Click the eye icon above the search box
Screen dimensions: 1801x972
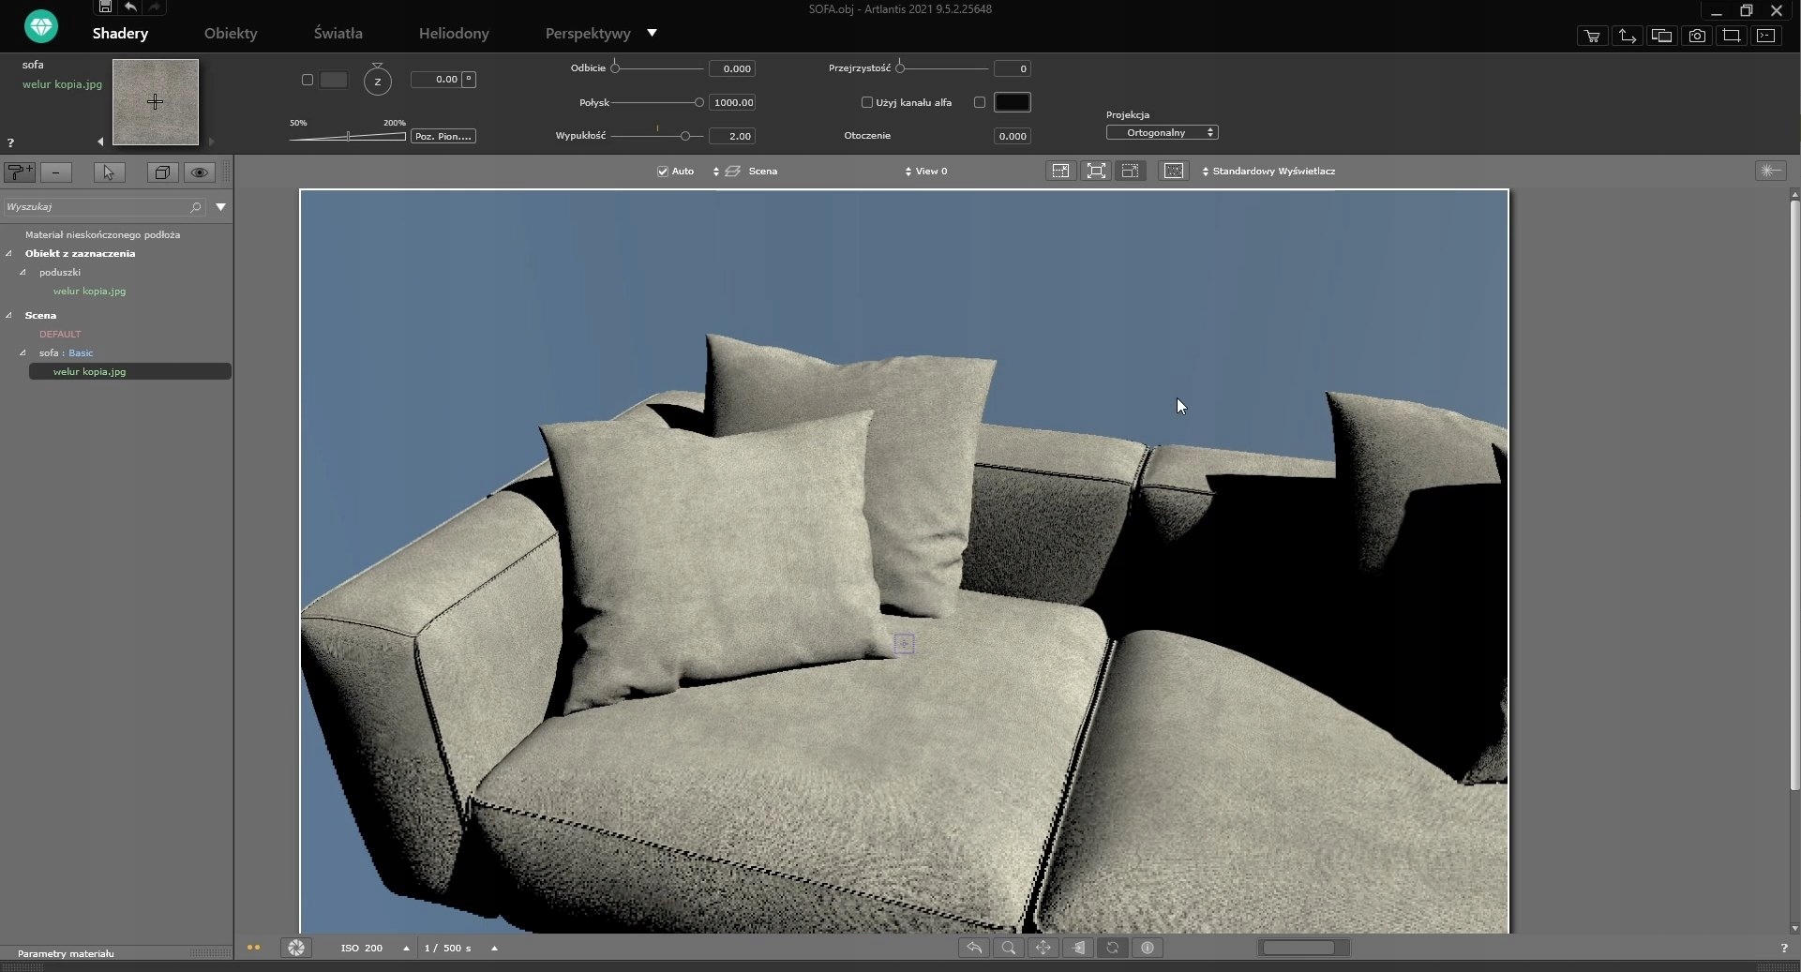[x=199, y=172]
